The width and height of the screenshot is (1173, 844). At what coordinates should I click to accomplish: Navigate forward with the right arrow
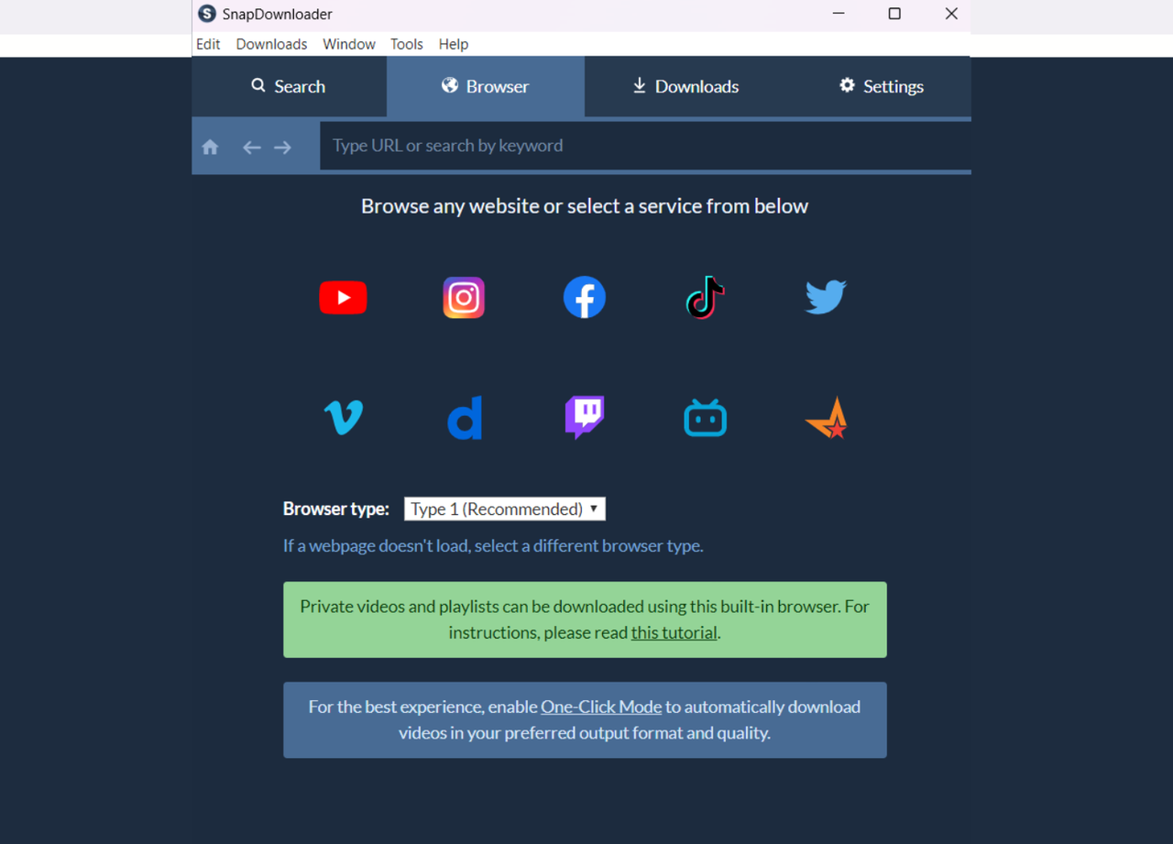282,148
